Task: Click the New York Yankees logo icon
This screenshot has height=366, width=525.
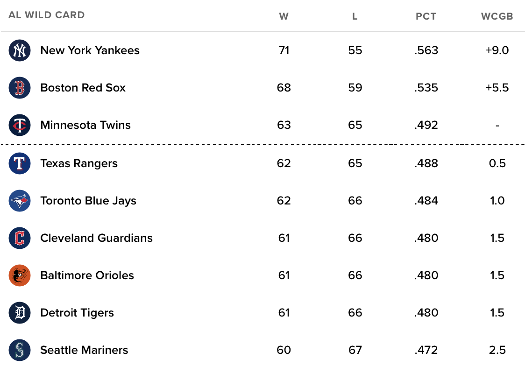Action: point(20,50)
